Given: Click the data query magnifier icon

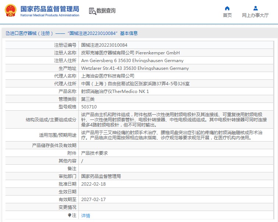Looking at the screenshot, I should pyautogui.click(x=92, y=11).
